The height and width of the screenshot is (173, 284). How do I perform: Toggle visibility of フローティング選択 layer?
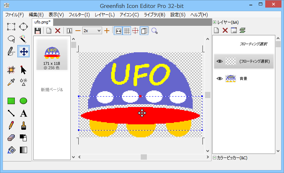(x=219, y=61)
